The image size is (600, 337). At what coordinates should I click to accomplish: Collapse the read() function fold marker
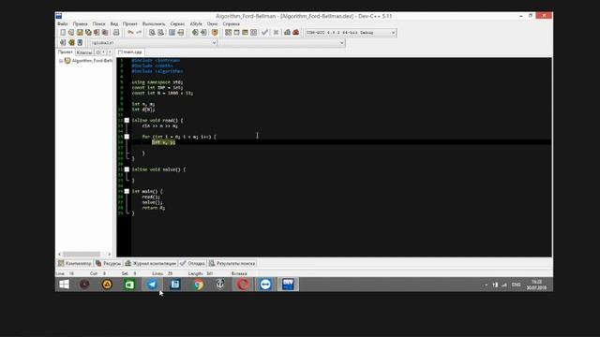coord(127,121)
